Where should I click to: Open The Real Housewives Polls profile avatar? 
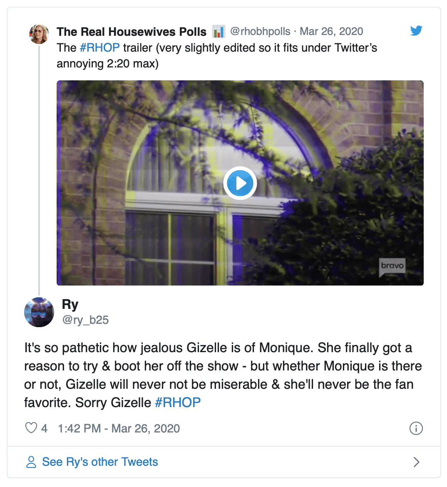tap(39, 34)
